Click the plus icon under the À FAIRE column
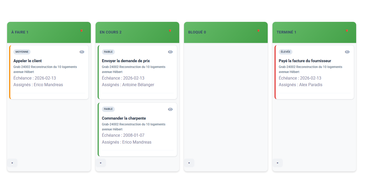 [x=12, y=163]
